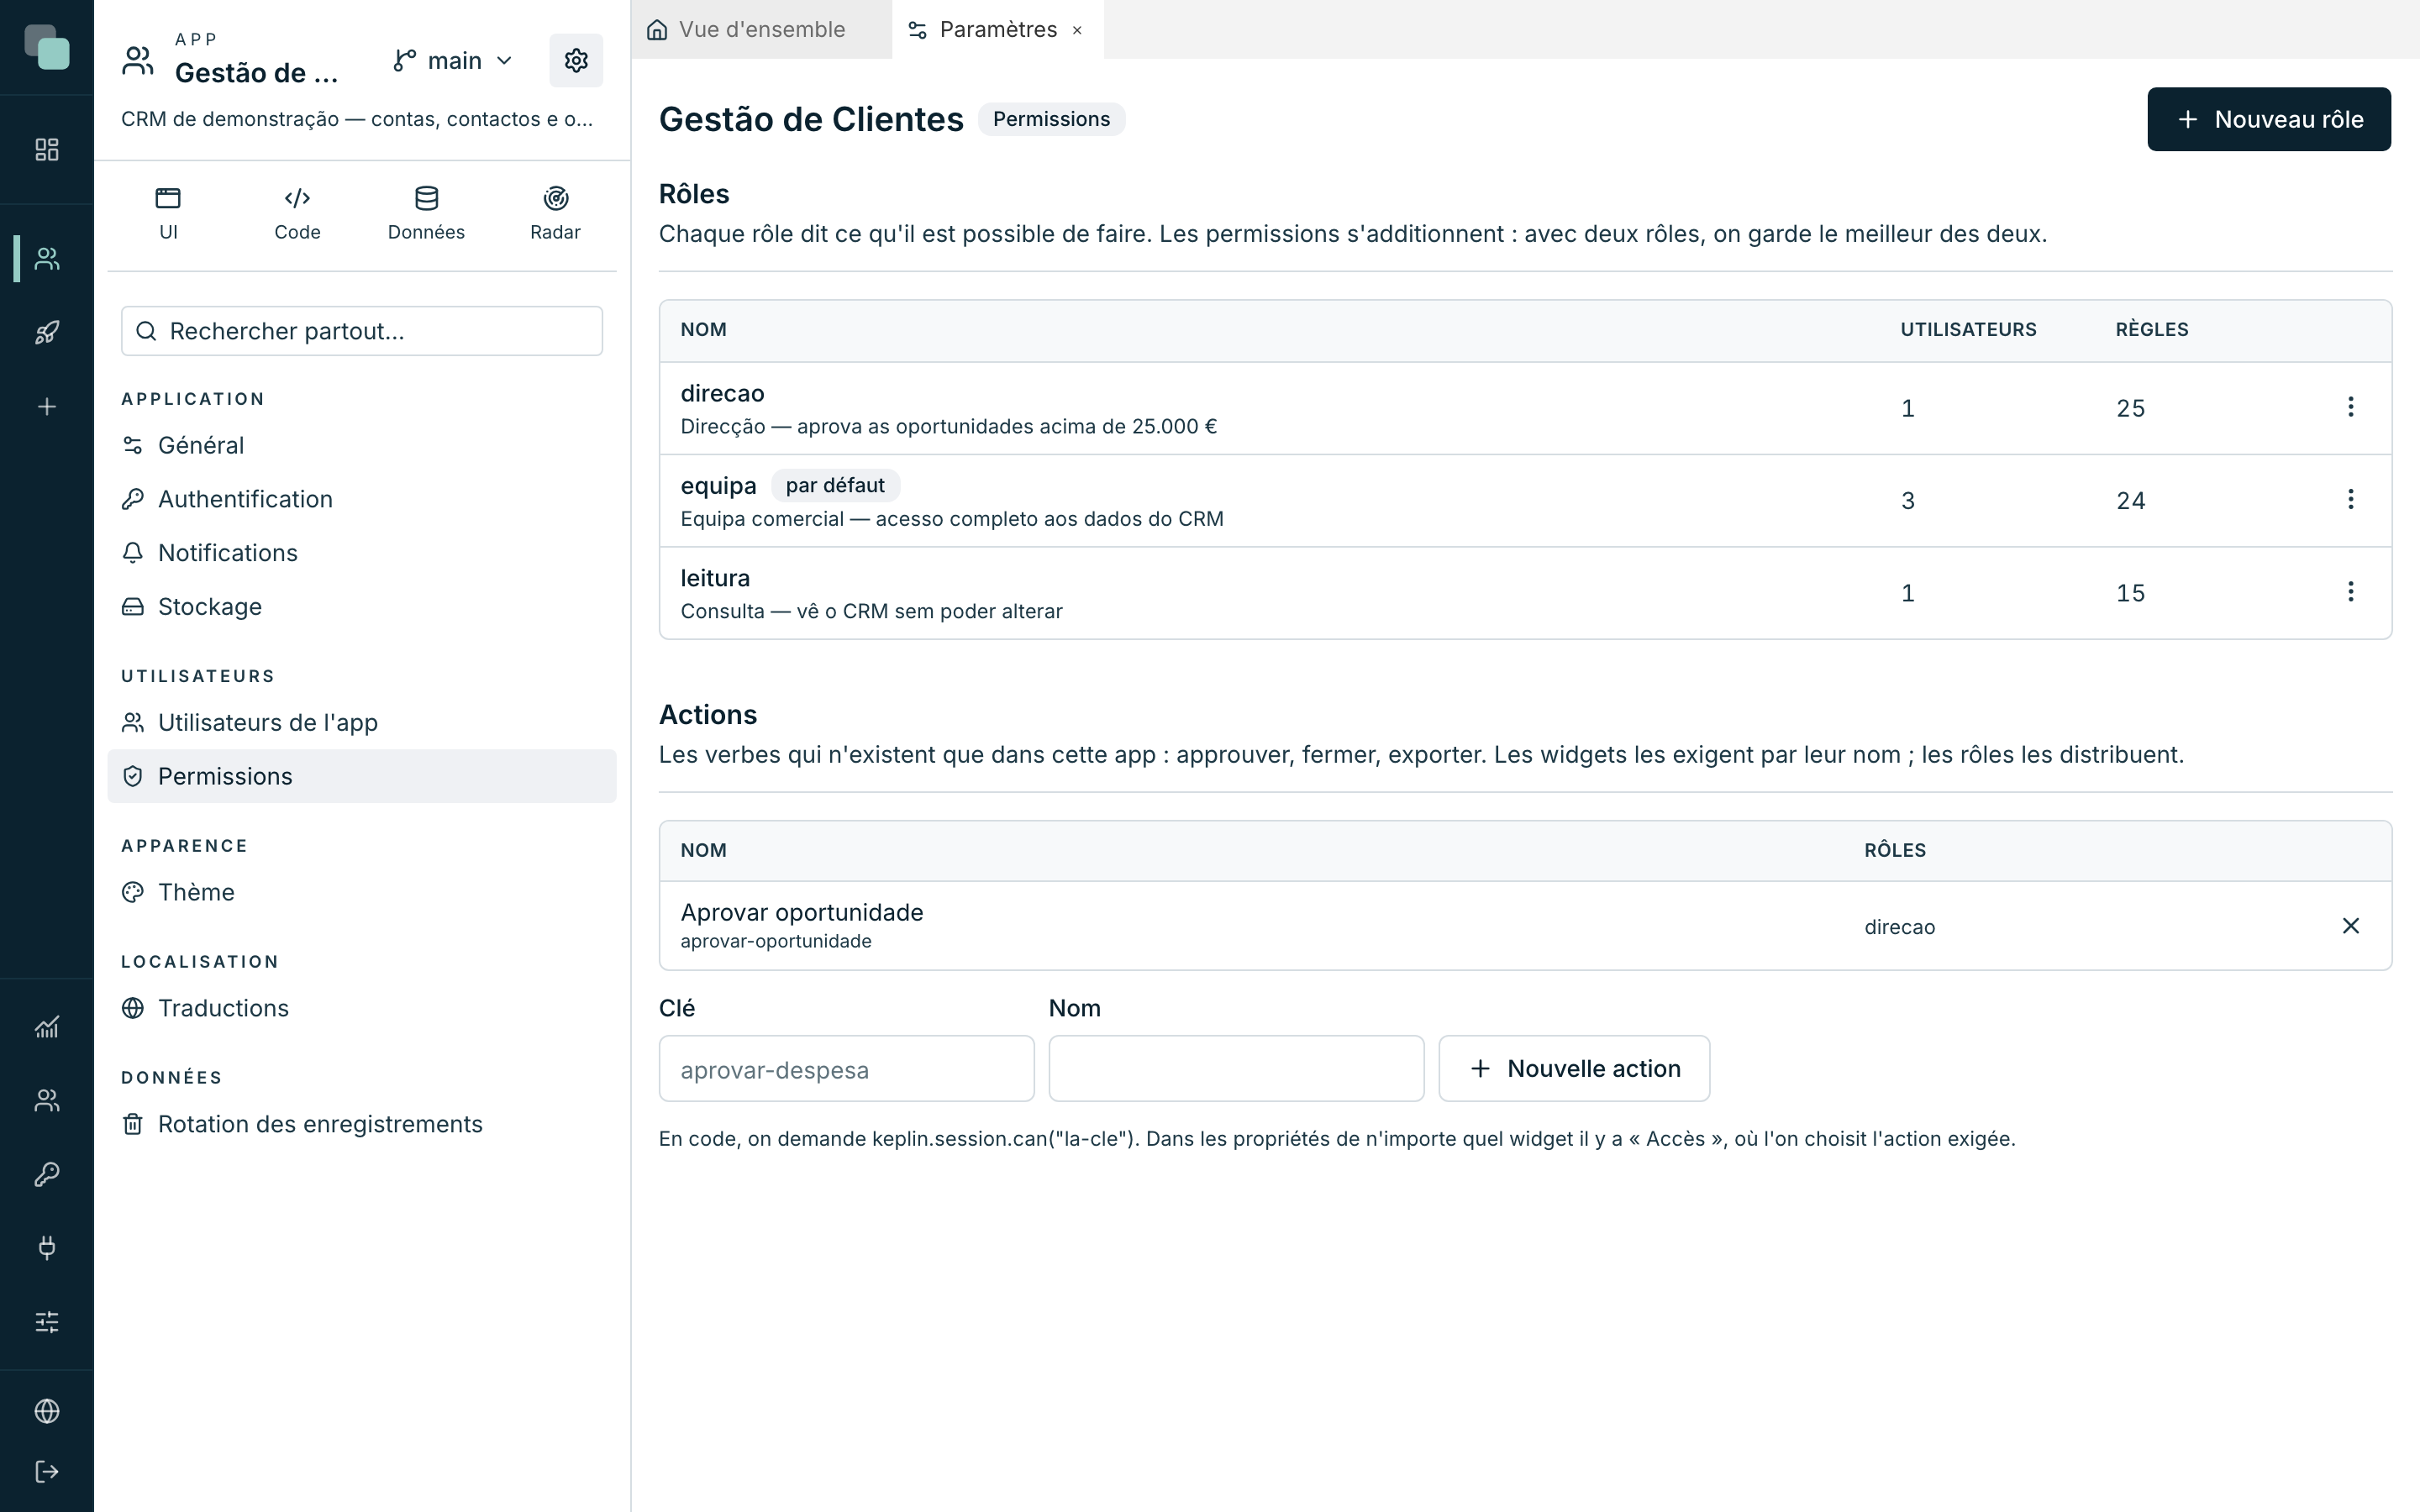Open Stockage settings
This screenshot has height=1512, width=2420.
tap(362, 607)
